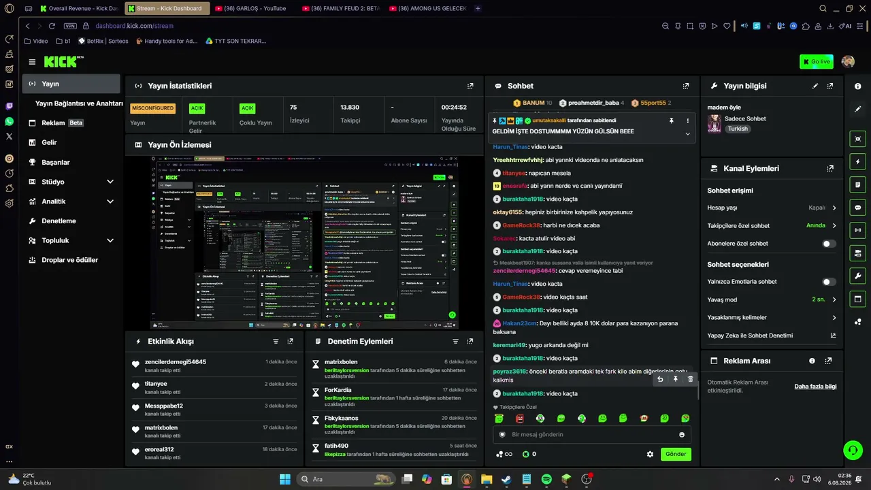This screenshot has height=490, width=871.
Task: Toggle Abonelere özel sohbet switch
Action: pyautogui.click(x=829, y=244)
